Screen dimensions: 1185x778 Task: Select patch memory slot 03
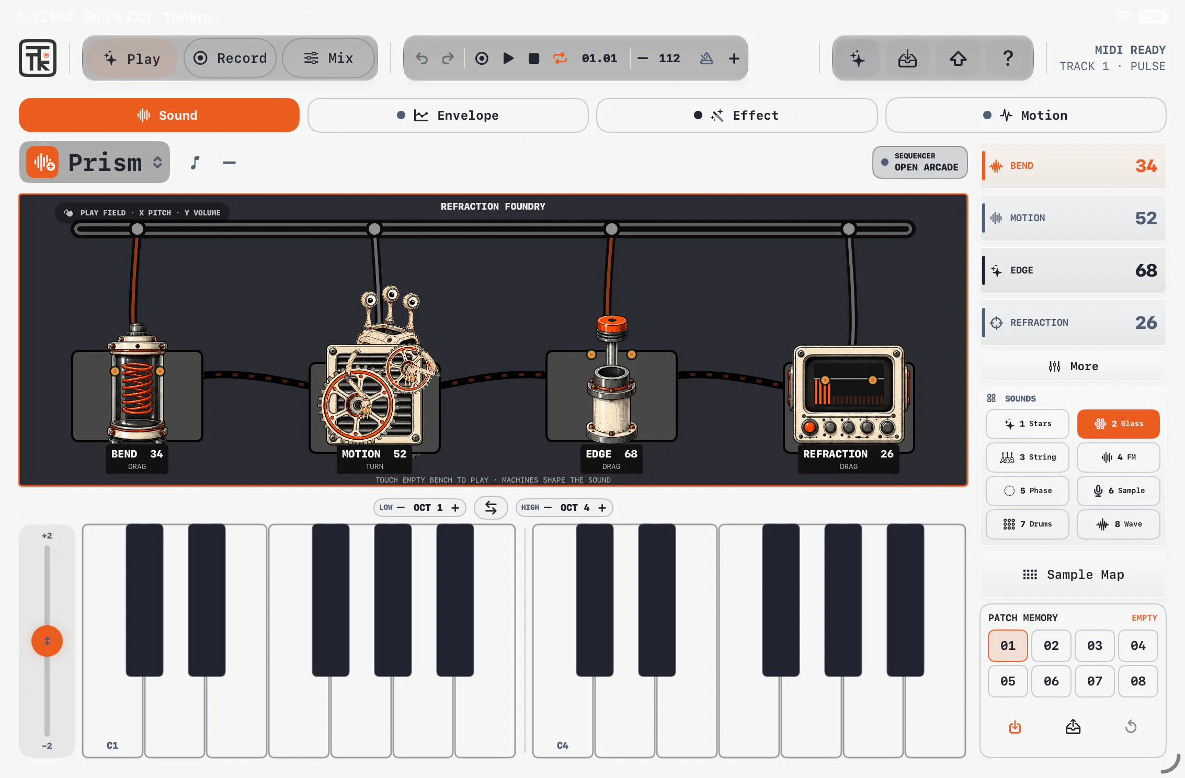[x=1095, y=646]
